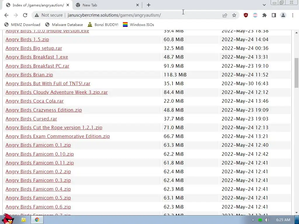This screenshot has height=224, width=299.
Task: Download Angry Birds 1.5.zip
Action: coord(27,39)
